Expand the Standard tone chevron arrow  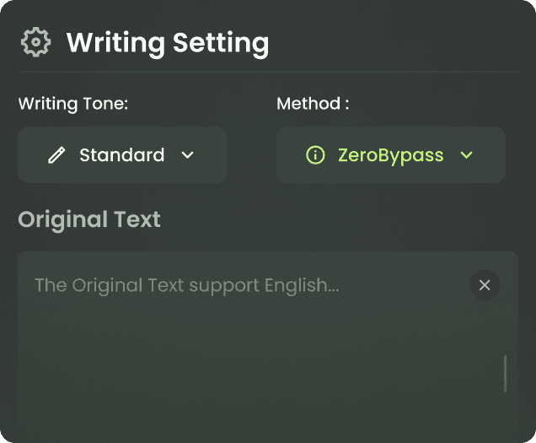click(187, 155)
